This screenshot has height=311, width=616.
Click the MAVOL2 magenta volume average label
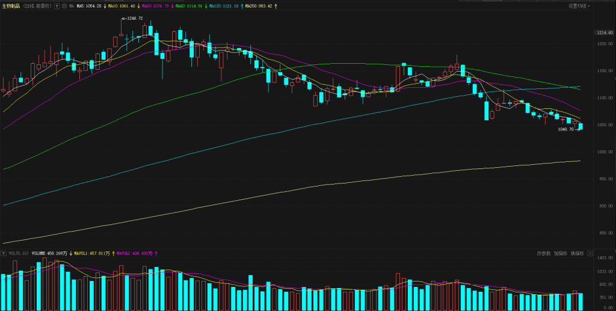tap(134, 254)
